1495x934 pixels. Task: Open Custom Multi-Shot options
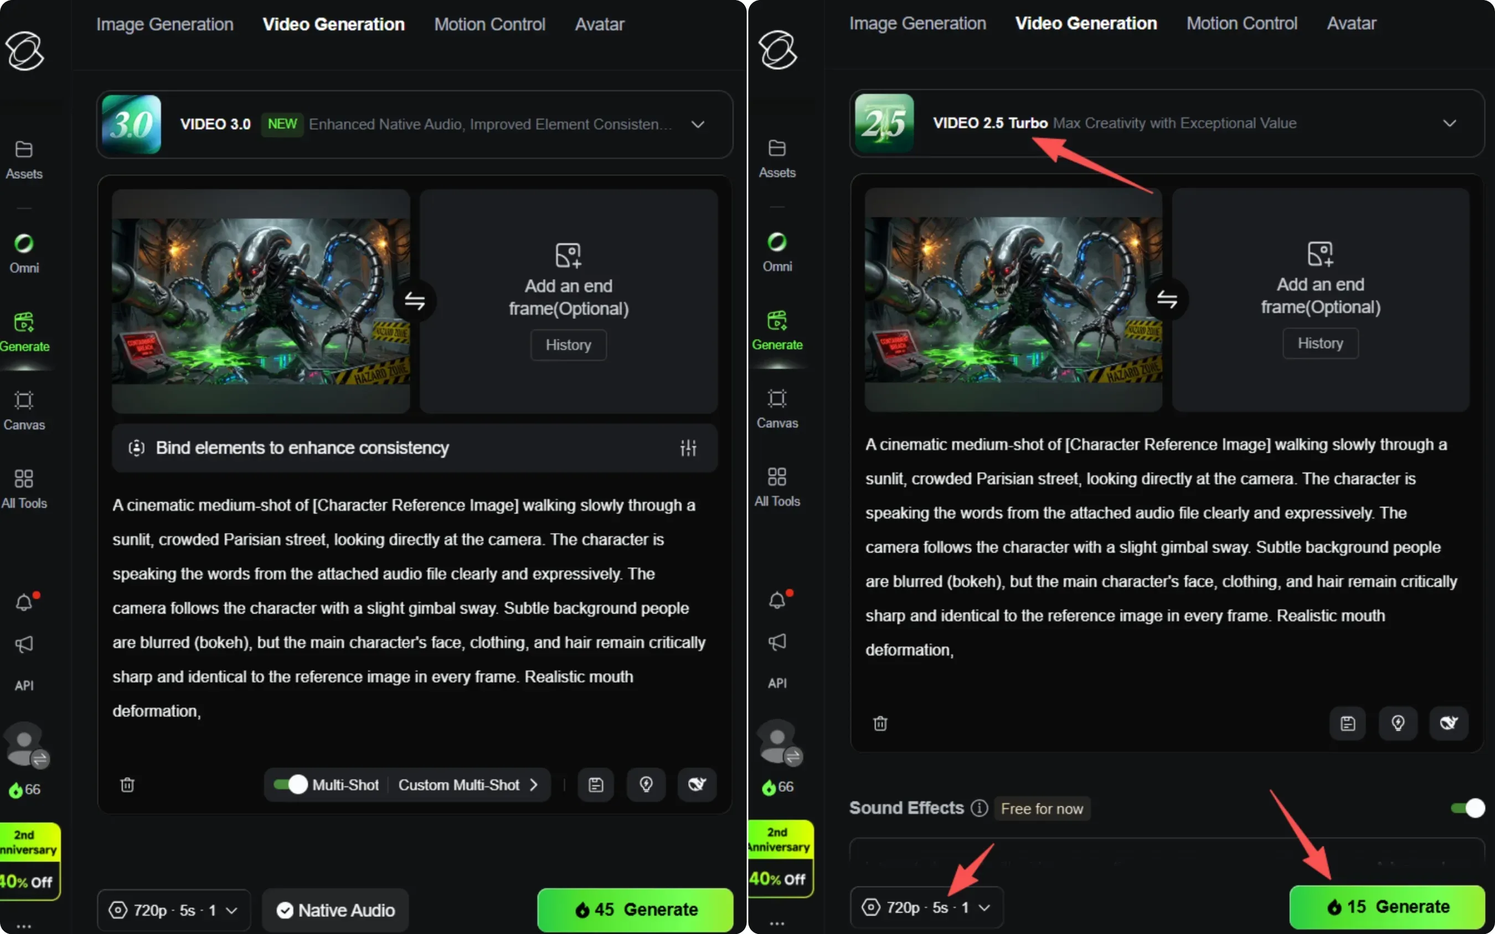pyautogui.click(x=468, y=785)
